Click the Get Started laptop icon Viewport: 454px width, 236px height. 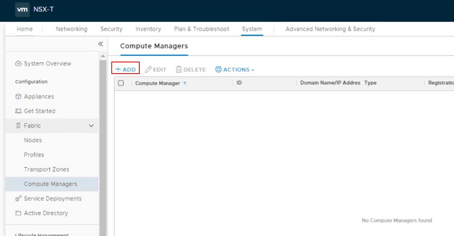[18, 111]
